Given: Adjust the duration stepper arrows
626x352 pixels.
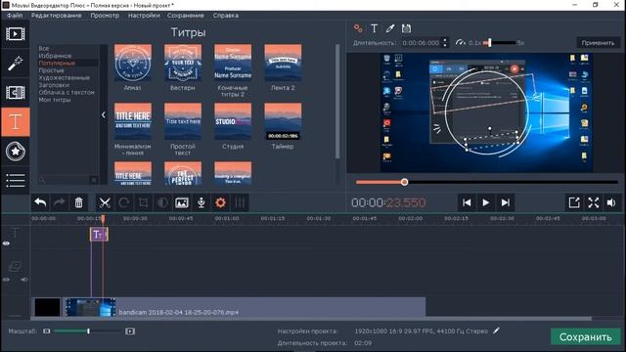Looking at the screenshot, I should click(x=445, y=43).
